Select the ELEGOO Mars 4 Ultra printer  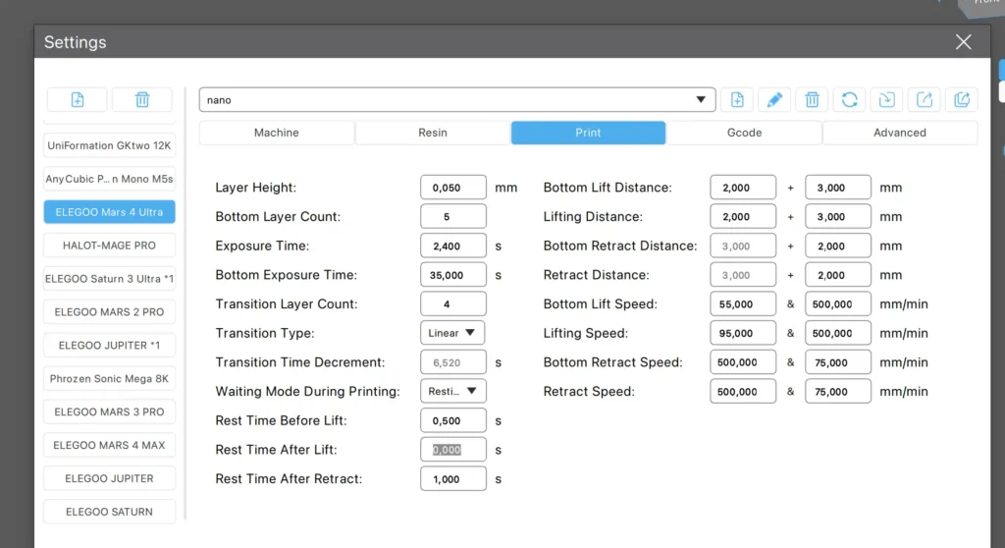click(110, 212)
